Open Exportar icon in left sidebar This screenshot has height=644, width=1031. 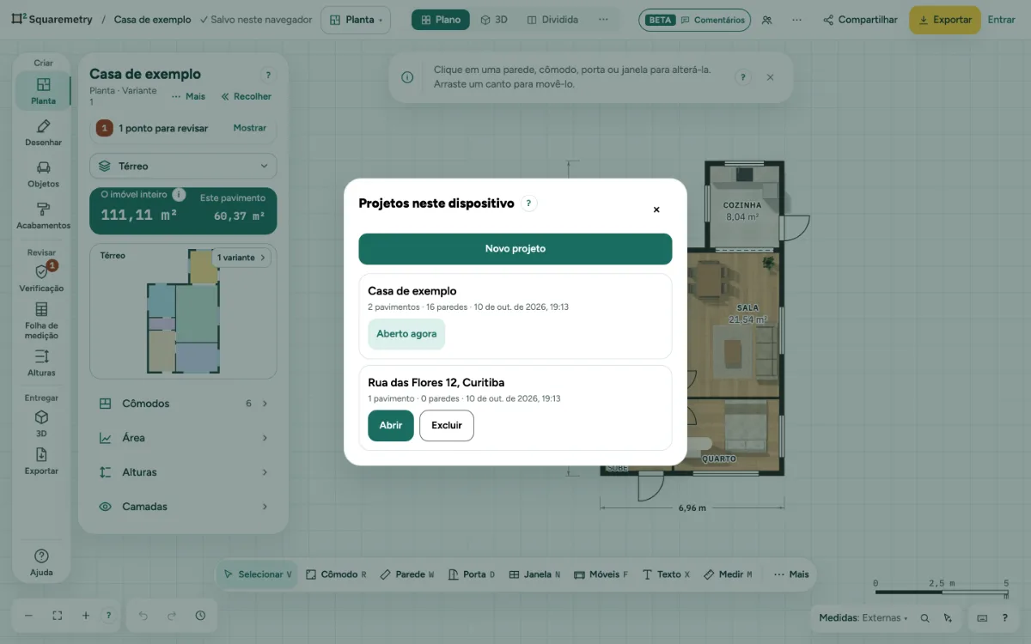pyautogui.click(x=41, y=461)
